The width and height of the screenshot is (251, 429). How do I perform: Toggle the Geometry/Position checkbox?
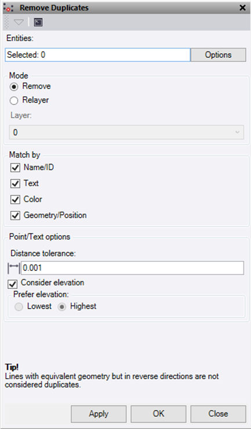[x=15, y=215]
